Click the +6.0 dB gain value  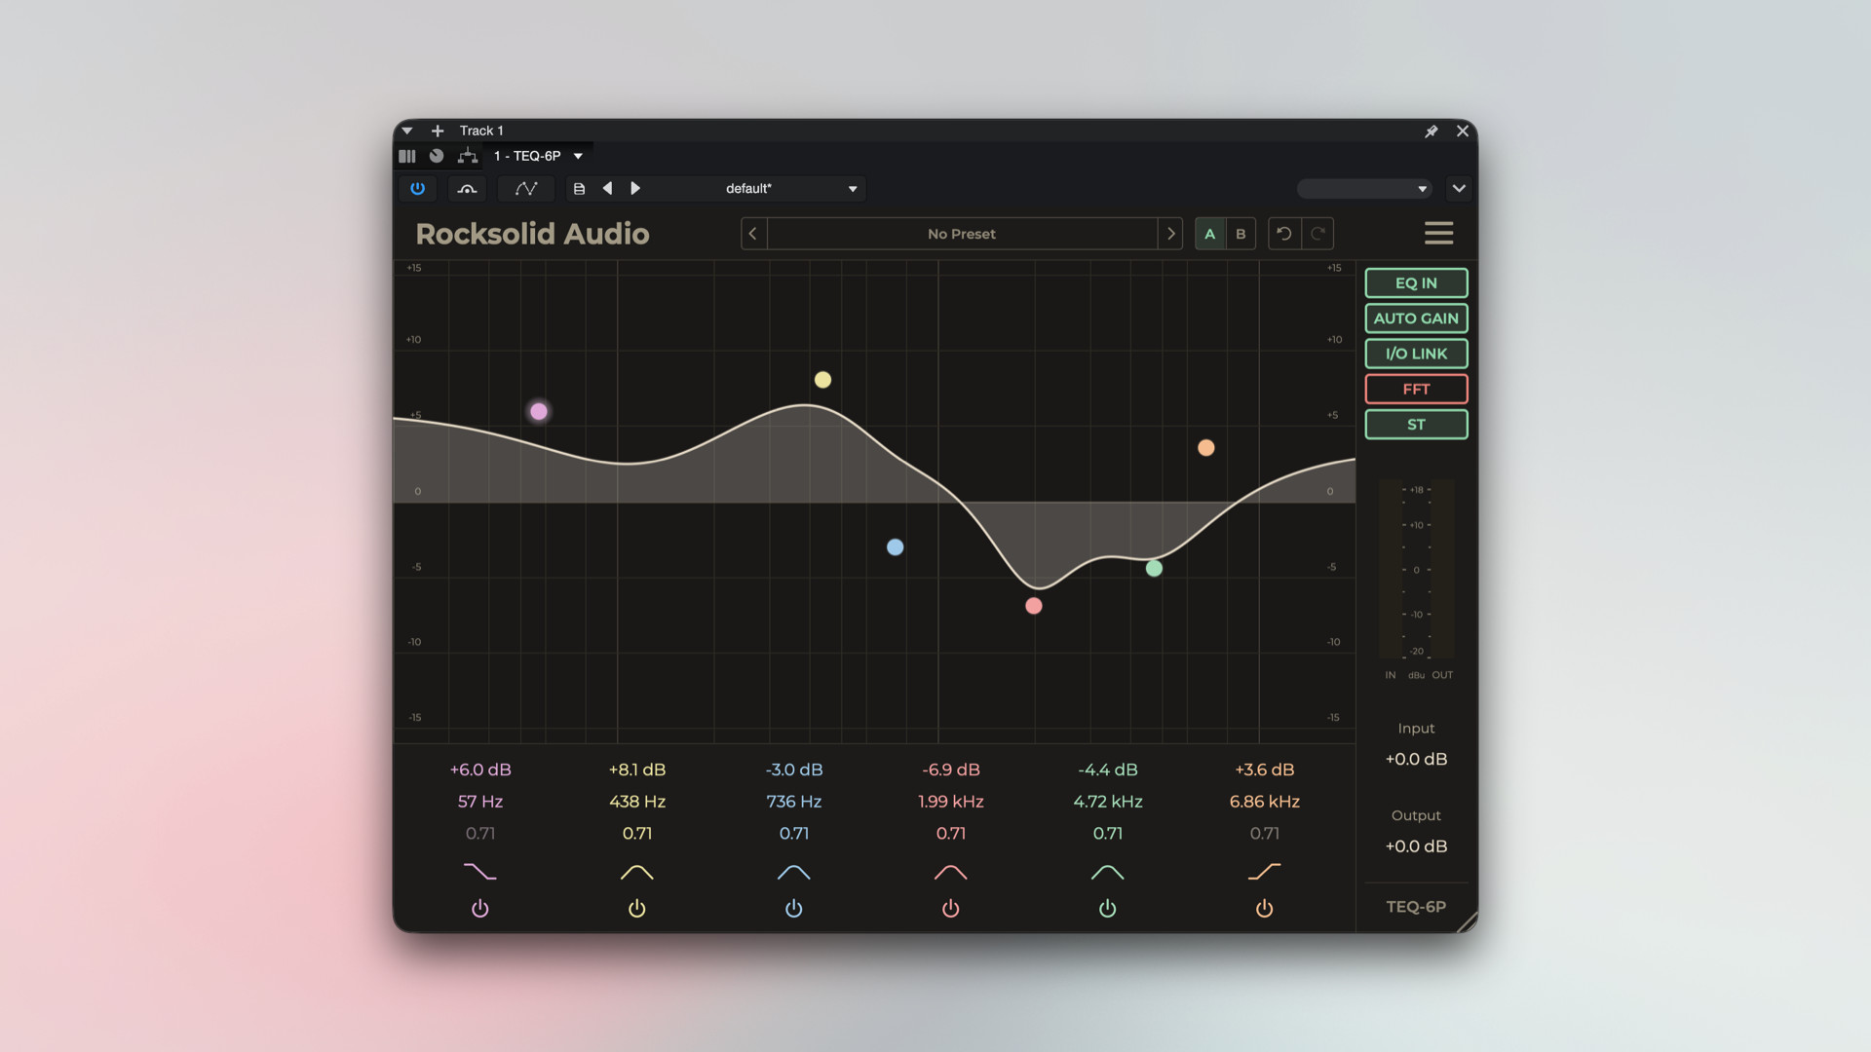(480, 770)
